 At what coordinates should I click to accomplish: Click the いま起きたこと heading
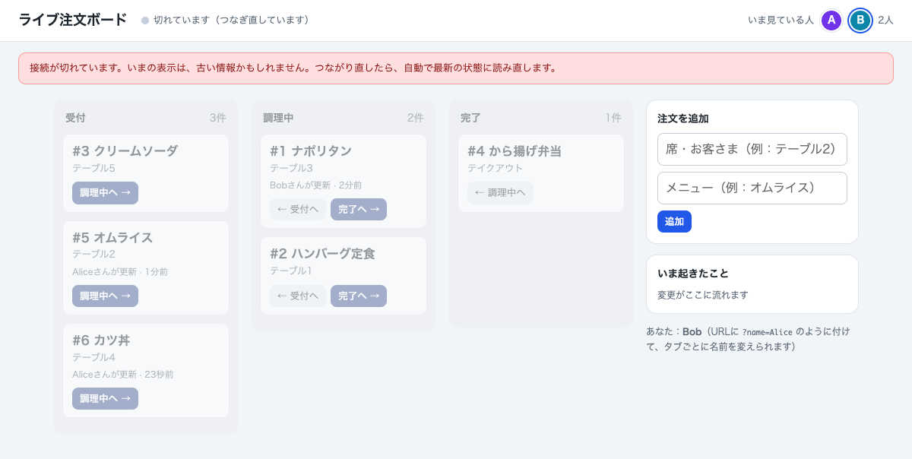(693, 274)
